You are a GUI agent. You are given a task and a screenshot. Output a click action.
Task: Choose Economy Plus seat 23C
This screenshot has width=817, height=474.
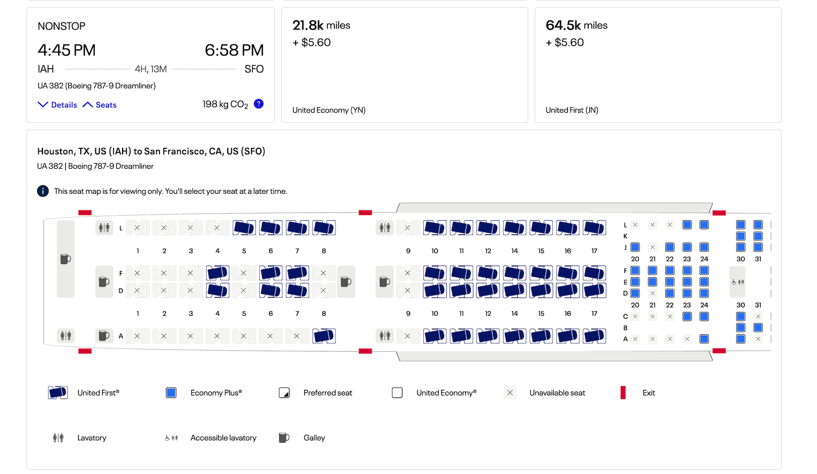[687, 317]
